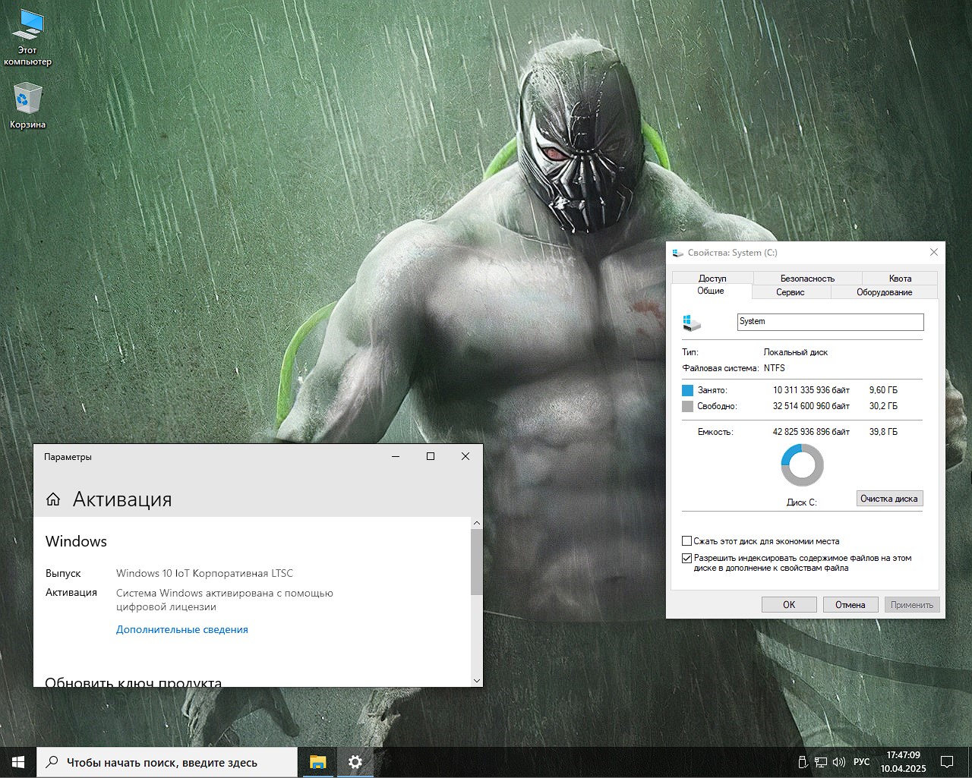The width and height of the screenshot is (972, 778).
Task: Open the Квота tab
Action: (900, 279)
